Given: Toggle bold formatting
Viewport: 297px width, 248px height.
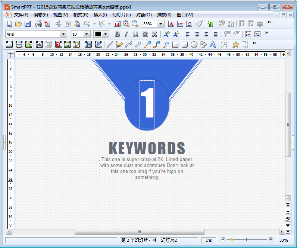Looking at the screenshot, I should (x=117, y=34).
